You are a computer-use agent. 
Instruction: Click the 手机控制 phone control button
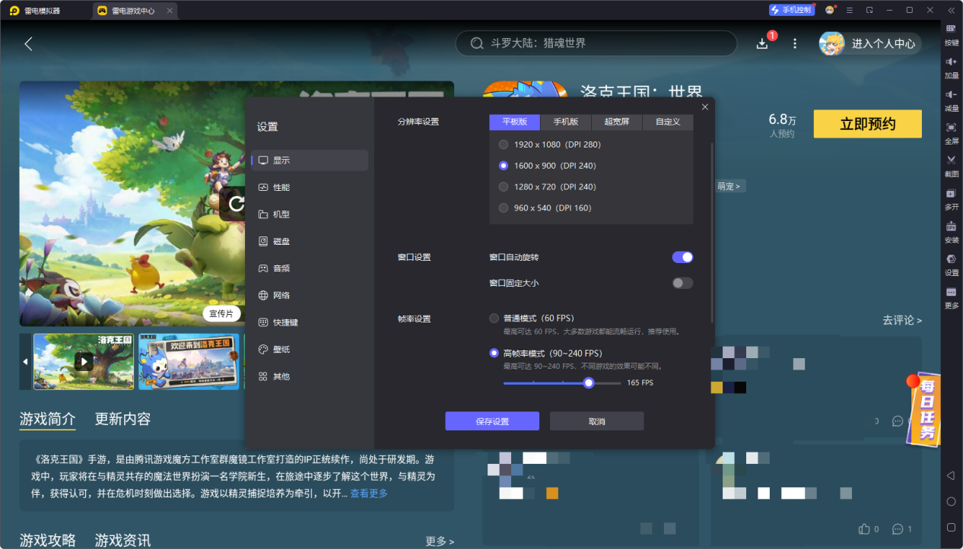click(791, 9)
